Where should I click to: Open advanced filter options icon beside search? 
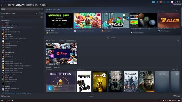[x=42, y=17]
